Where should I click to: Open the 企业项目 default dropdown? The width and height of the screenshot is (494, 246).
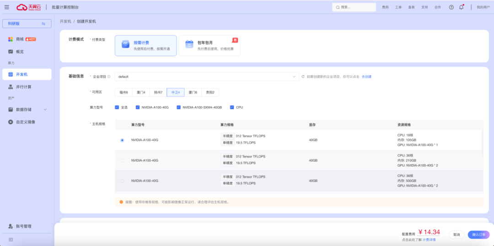click(x=207, y=76)
